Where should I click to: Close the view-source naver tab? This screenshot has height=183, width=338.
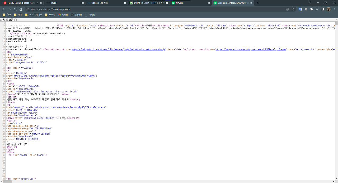tap(251, 3)
